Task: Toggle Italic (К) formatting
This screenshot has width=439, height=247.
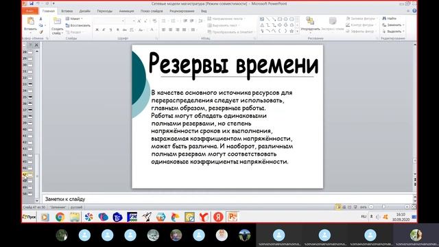Action: point(104,30)
